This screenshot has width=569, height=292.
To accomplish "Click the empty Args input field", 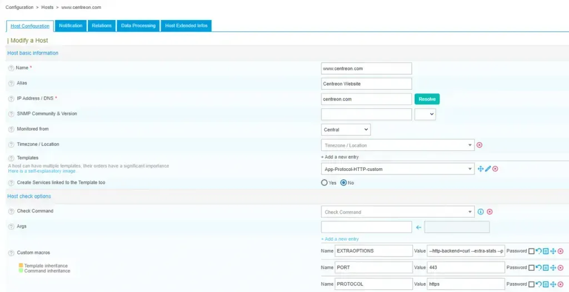I will coord(367,227).
